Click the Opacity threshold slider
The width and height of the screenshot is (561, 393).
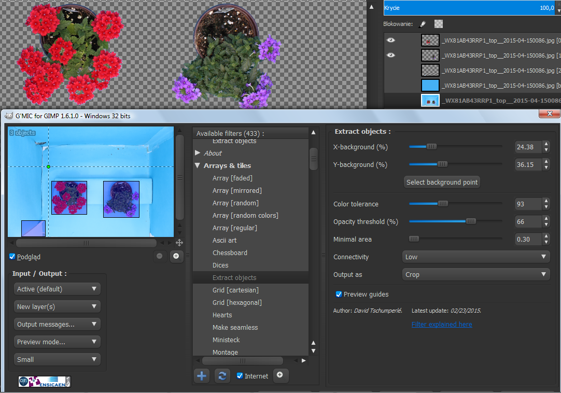[x=455, y=221]
